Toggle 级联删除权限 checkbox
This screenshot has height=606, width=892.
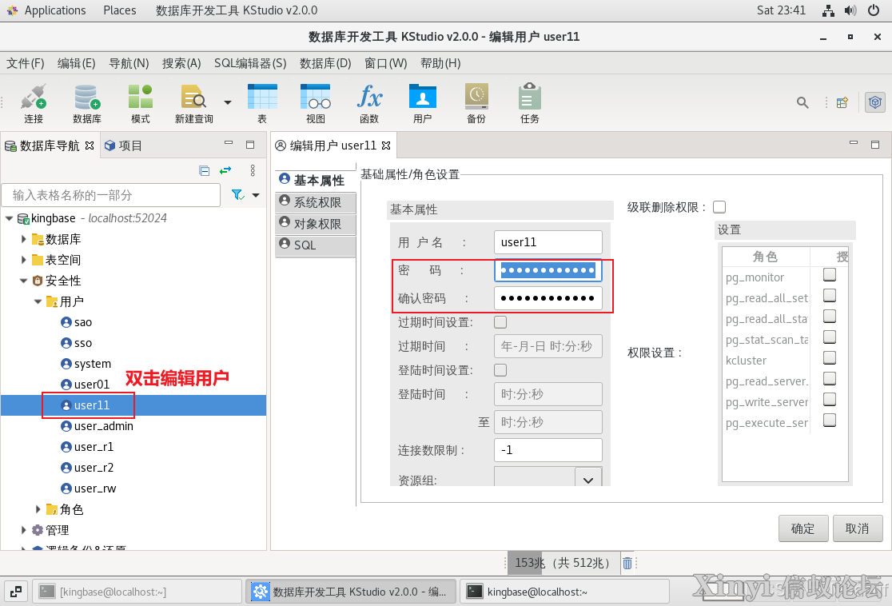pyautogui.click(x=719, y=207)
